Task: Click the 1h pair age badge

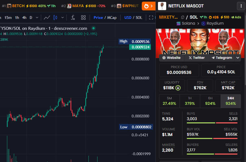Action: pos(203,17)
